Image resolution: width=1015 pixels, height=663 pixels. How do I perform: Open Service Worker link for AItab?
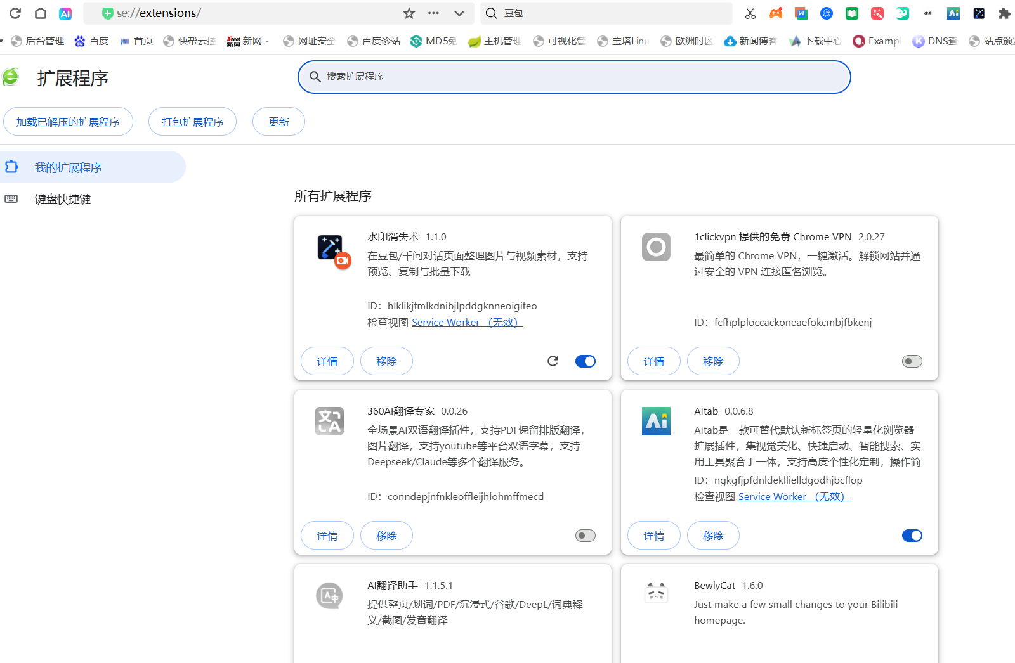click(794, 497)
